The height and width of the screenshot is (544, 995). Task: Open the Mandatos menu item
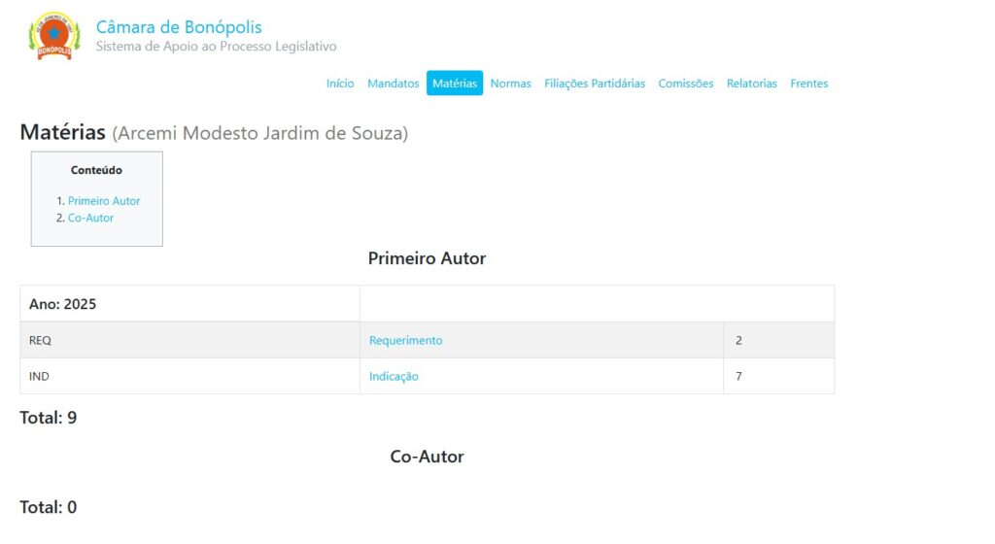pyautogui.click(x=393, y=84)
